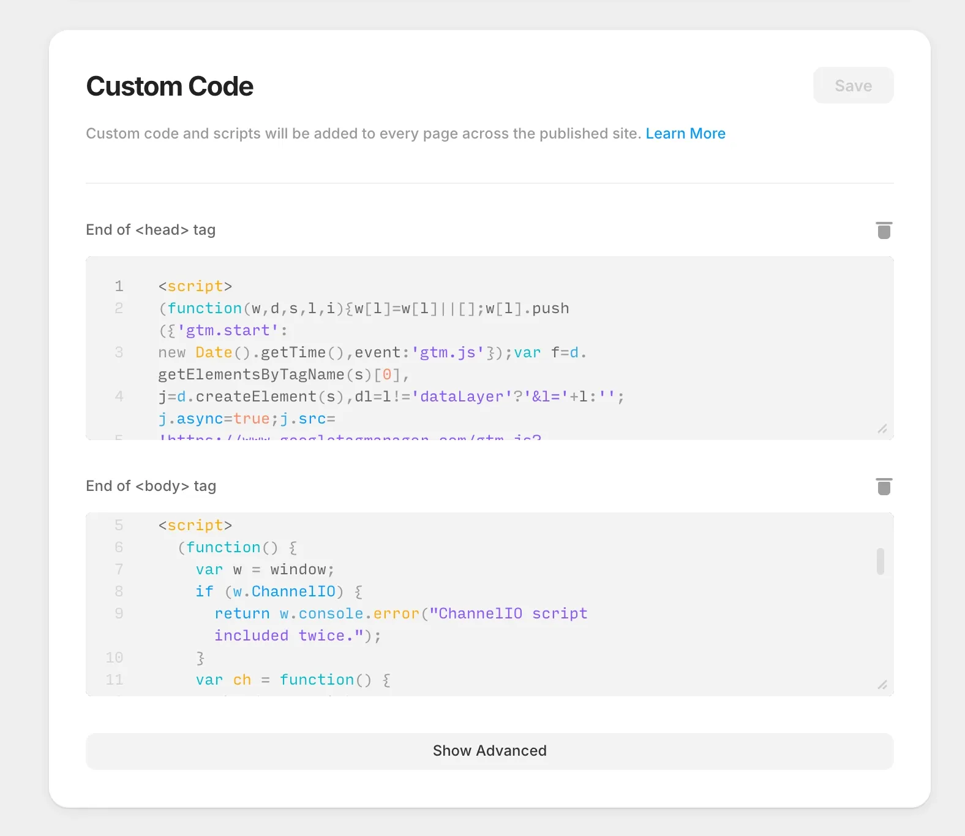
Task: Place cursor on "var w = window;" line
Action: click(x=265, y=569)
